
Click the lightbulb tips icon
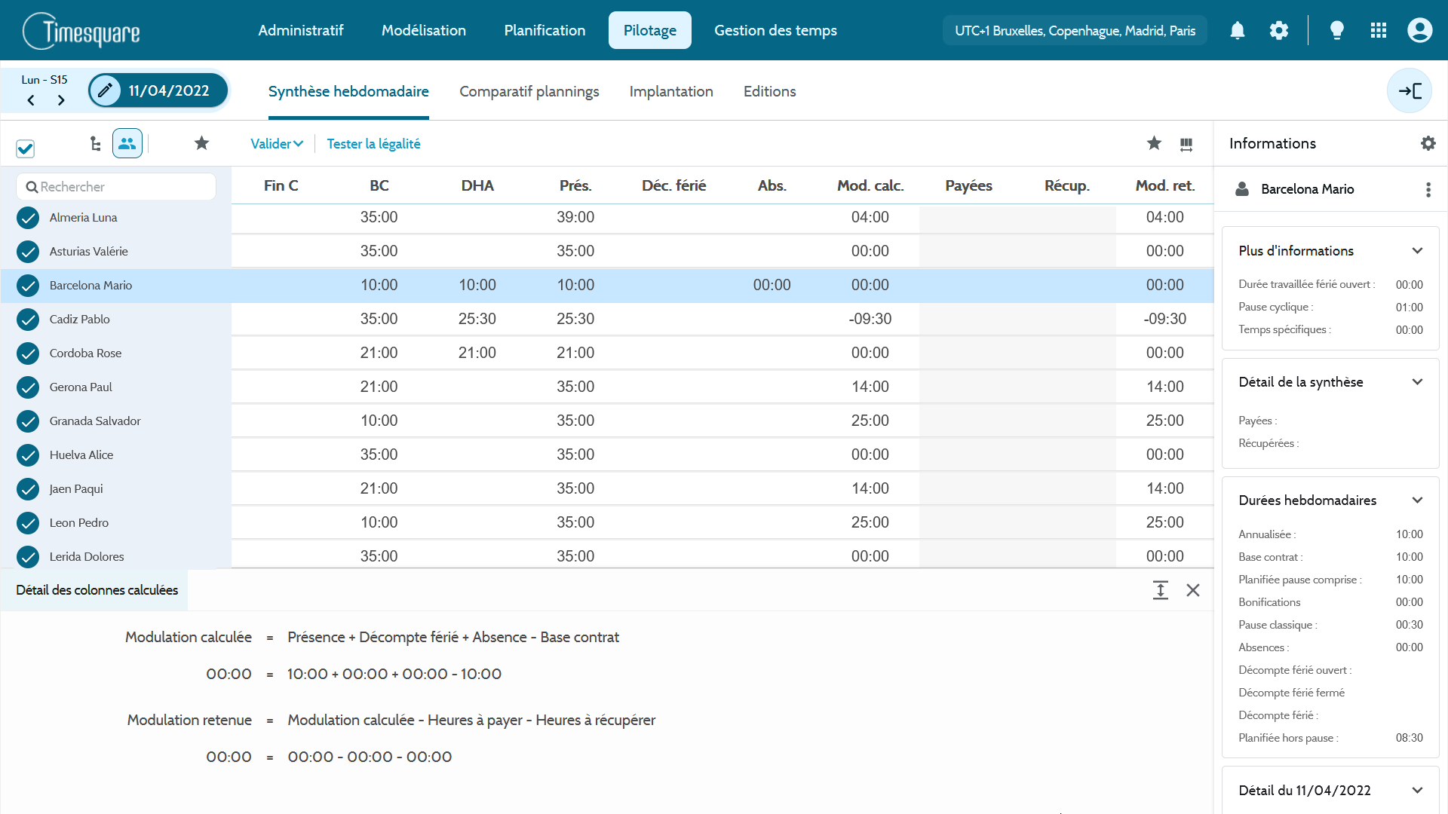[x=1336, y=30]
